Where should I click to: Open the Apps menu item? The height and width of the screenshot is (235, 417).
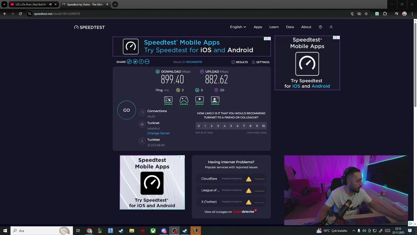(x=258, y=27)
